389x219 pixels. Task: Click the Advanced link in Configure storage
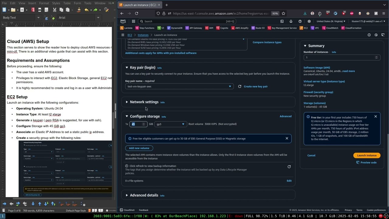click(x=285, y=116)
